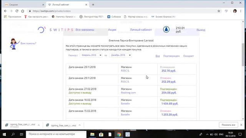Image resolution: width=246 pixels, height=138 pixels.
Task: Bookmark this page with the star icon
Action: pos(219,11)
